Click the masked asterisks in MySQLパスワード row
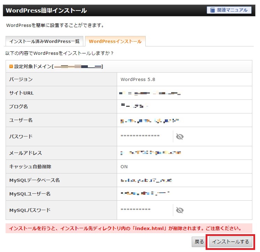Image resolution: width=260 pixels, height=252 pixels. [136, 209]
